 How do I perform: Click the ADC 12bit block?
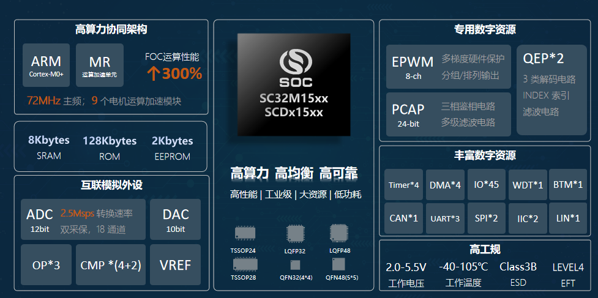coord(83,220)
